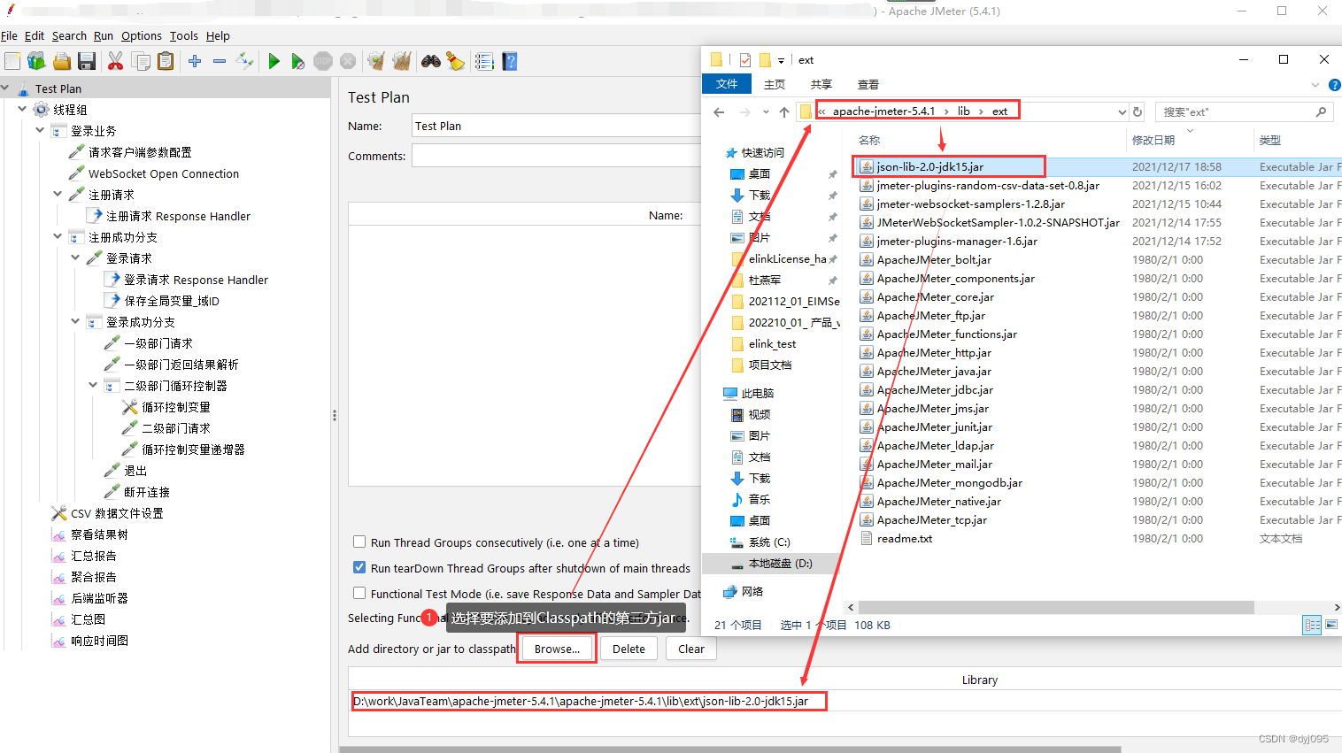Click the Delete classpath button
The height and width of the screenshot is (753, 1342).
point(629,649)
